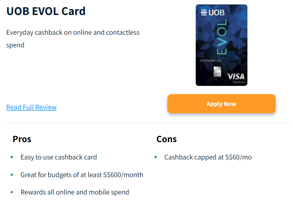Image resolution: width=293 pixels, height=203 pixels.
Task: Click the STEPHANIE LEE cardholder name
Action: 210,61
